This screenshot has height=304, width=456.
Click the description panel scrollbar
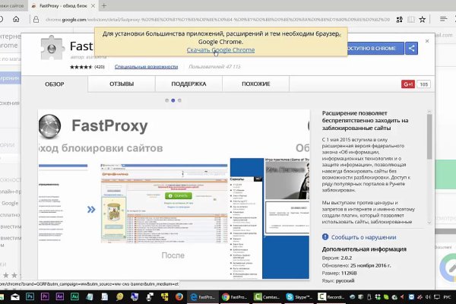click(x=429, y=152)
